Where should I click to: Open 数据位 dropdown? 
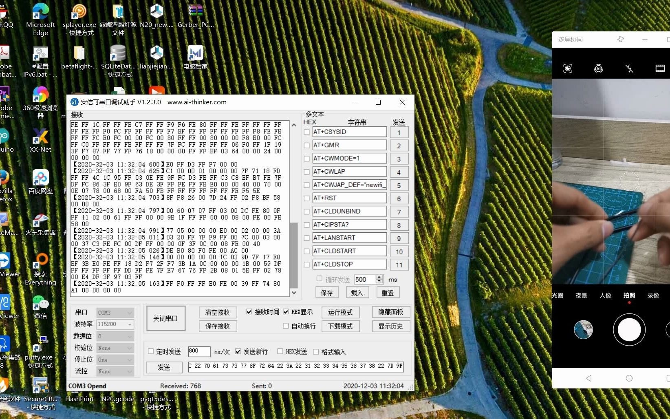point(115,336)
